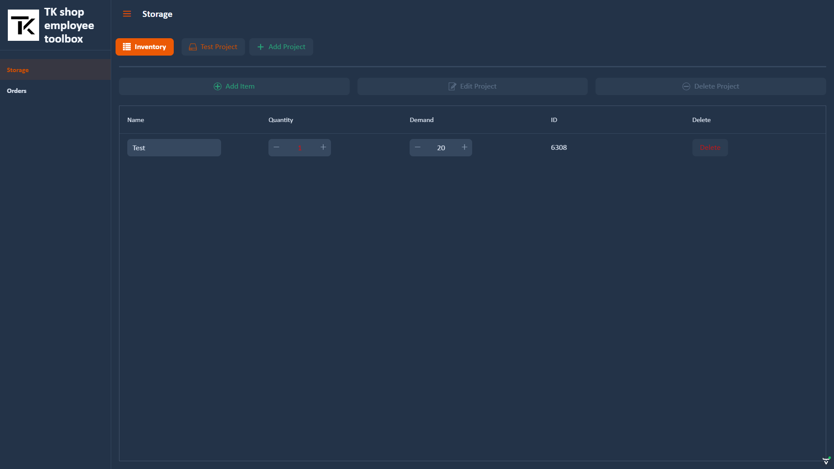Click the plus icon on Add Project
Viewport: 834px width, 469px height.
point(260,46)
